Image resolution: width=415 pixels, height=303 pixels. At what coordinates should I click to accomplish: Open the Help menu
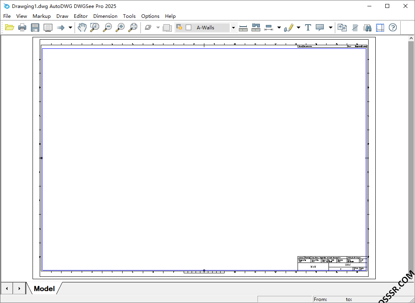170,16
